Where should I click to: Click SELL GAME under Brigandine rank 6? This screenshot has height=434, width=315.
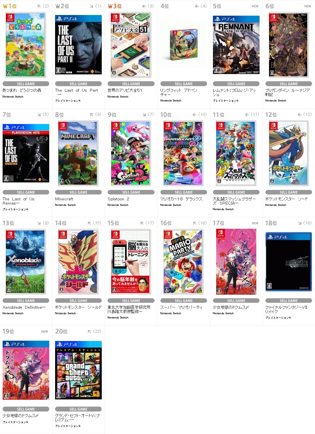[x=289, y=84]
